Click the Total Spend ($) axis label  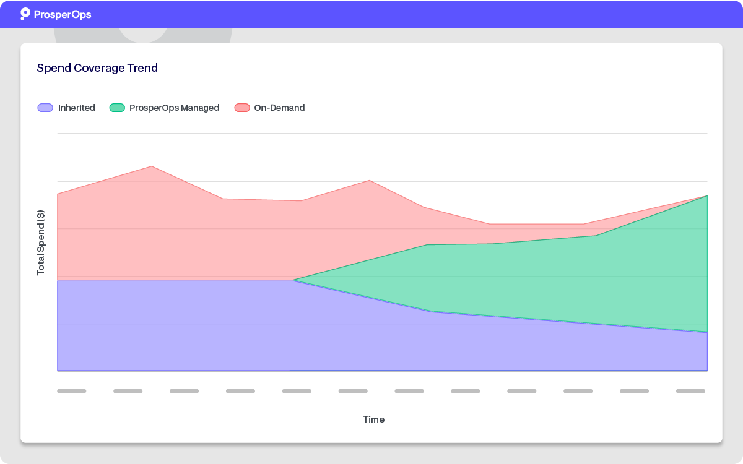click(x=41, y=243)
